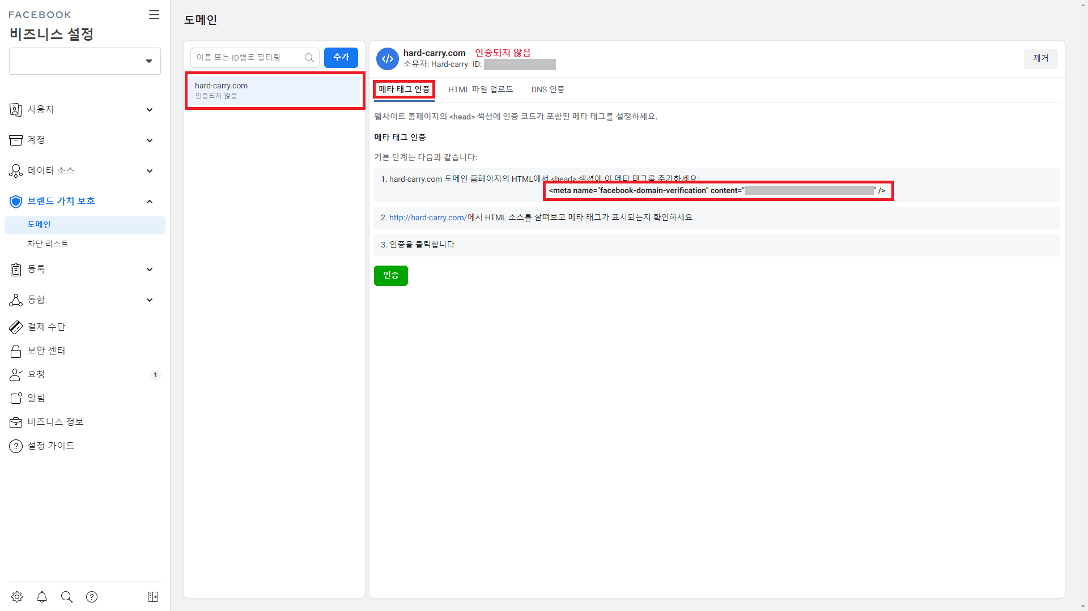This screenshot has width=1088, height=611.
Task: Open the hamburger menu icon
Action: click(x=154, y=15)
